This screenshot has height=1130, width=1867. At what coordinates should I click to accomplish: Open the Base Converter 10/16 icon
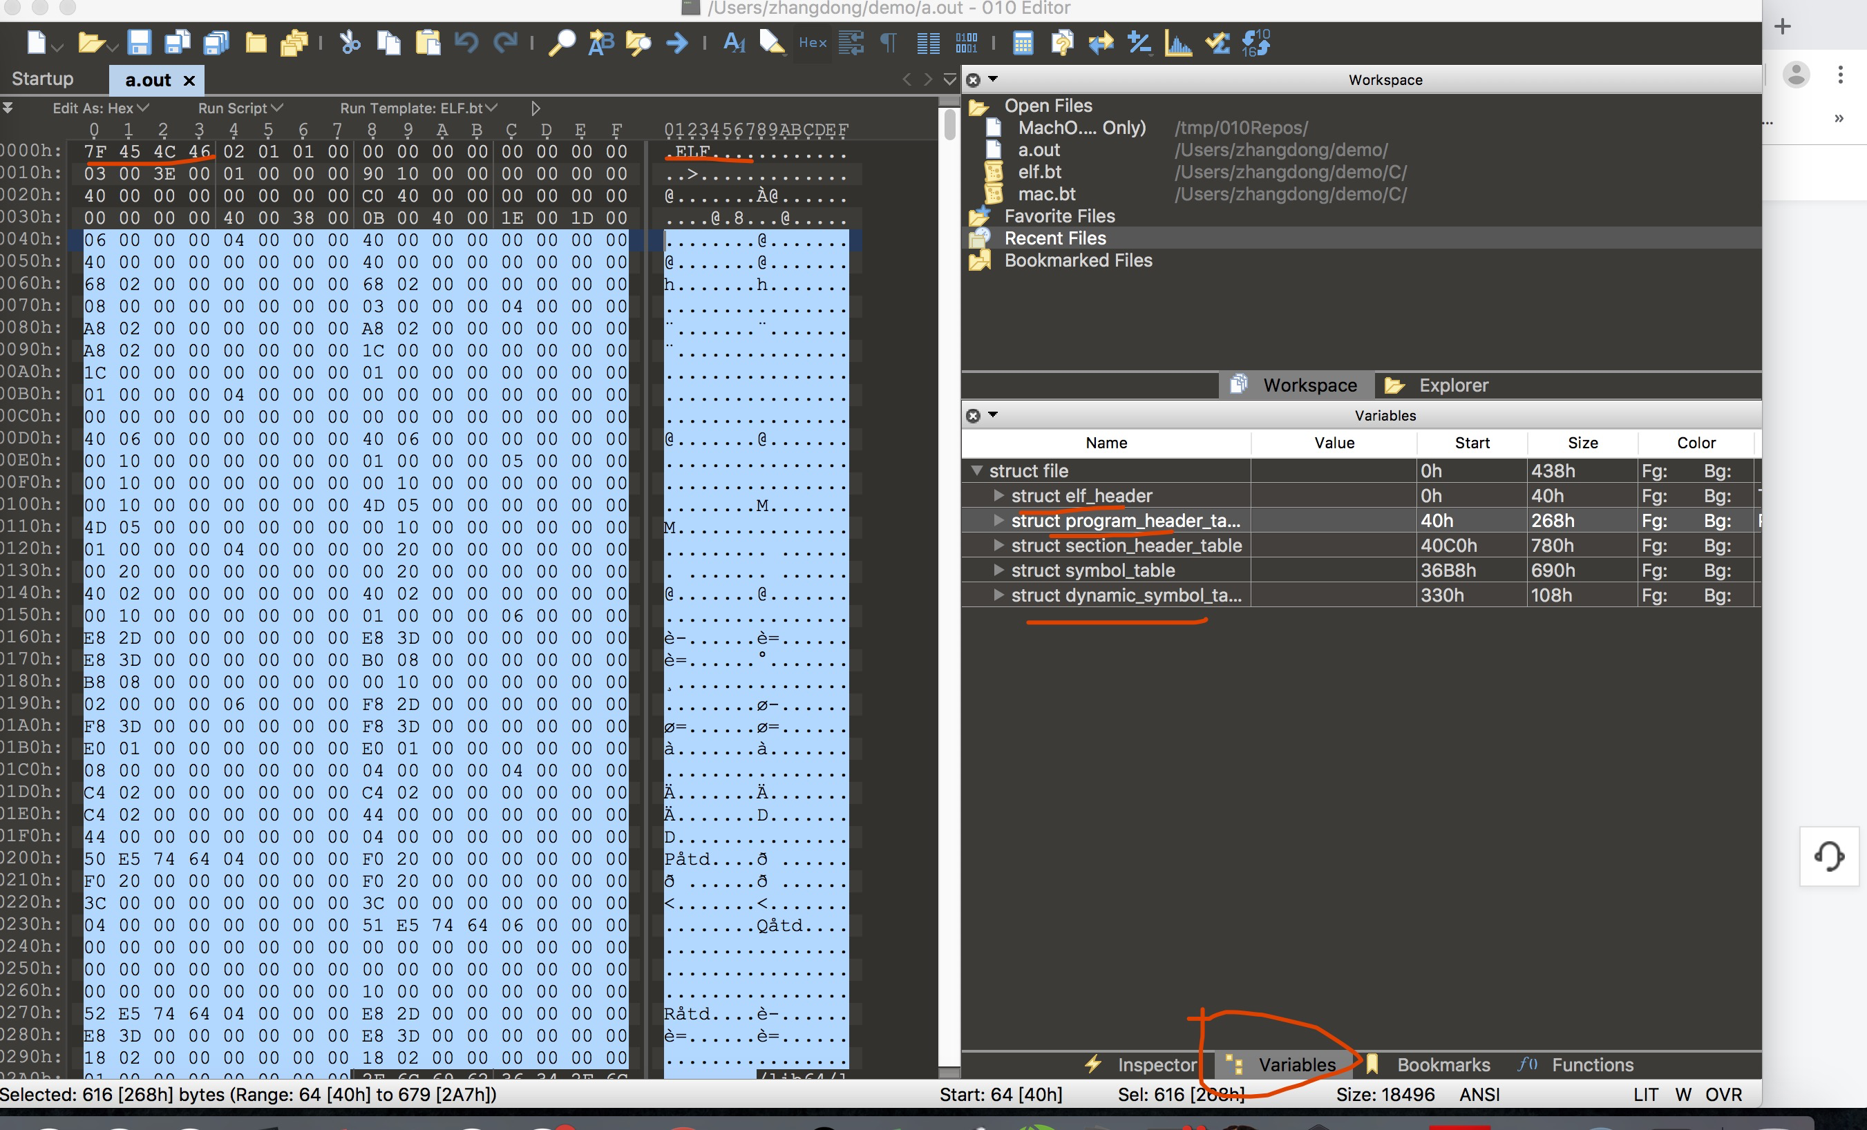click(x=1255, y=42)
